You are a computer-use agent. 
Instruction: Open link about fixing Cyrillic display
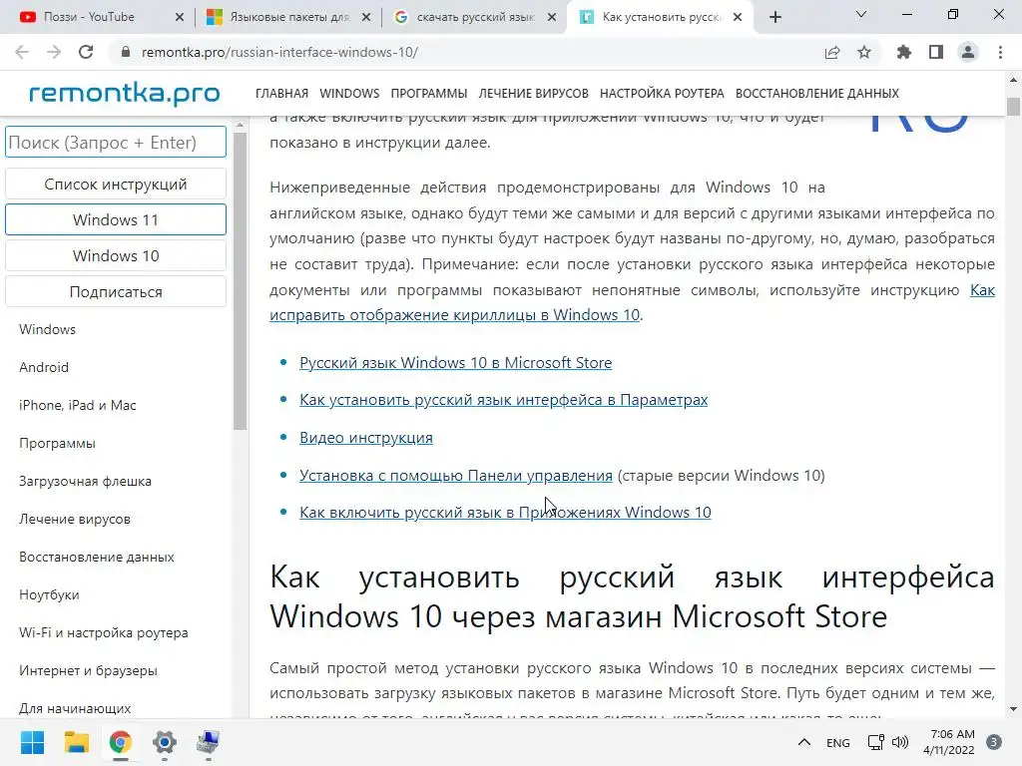point(455,314)
